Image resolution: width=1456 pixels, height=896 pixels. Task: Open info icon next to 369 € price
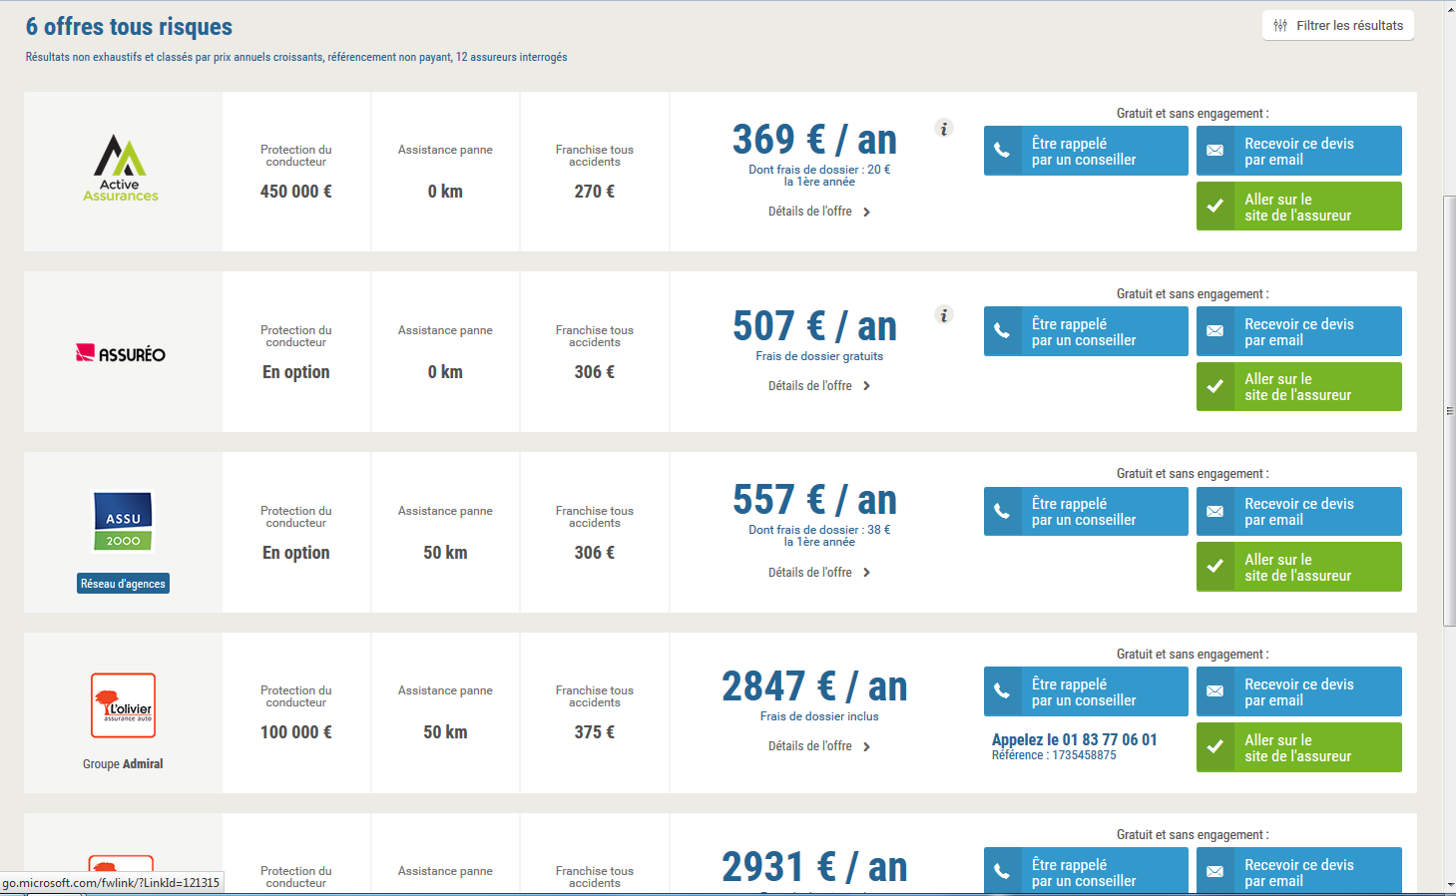point(944,128)
